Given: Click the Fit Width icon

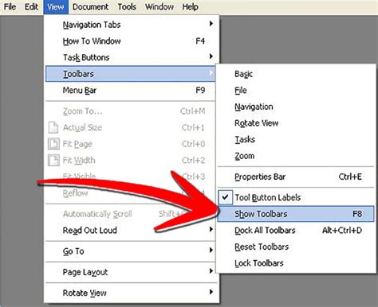Looking at the screenshot, I should click(x=53, y=161).
